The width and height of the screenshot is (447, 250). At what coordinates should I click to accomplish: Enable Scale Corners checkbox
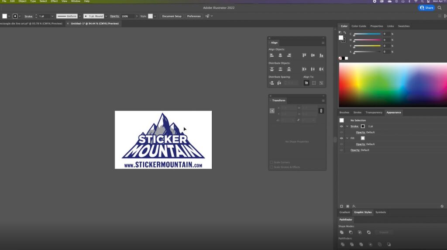pyautogui.click(x=272, y=162)
